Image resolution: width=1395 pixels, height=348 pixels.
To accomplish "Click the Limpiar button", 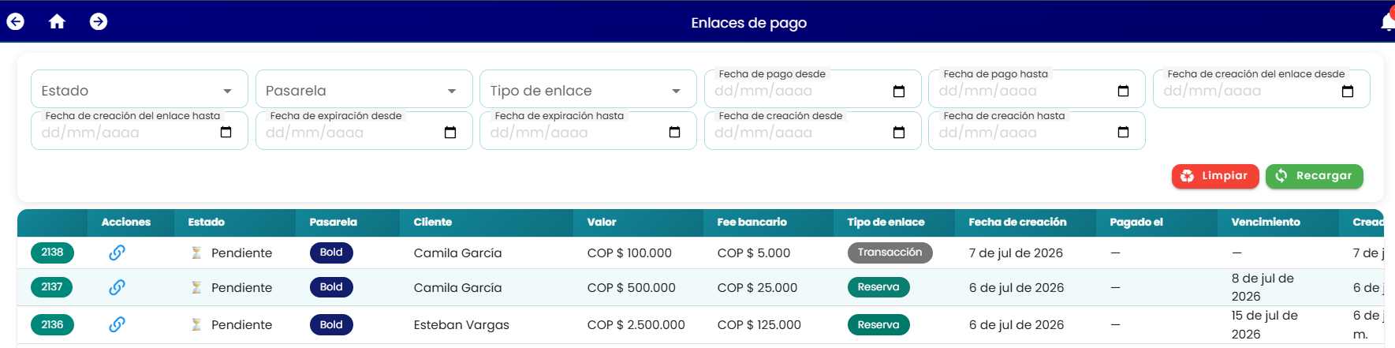I will pos(1214,176).
